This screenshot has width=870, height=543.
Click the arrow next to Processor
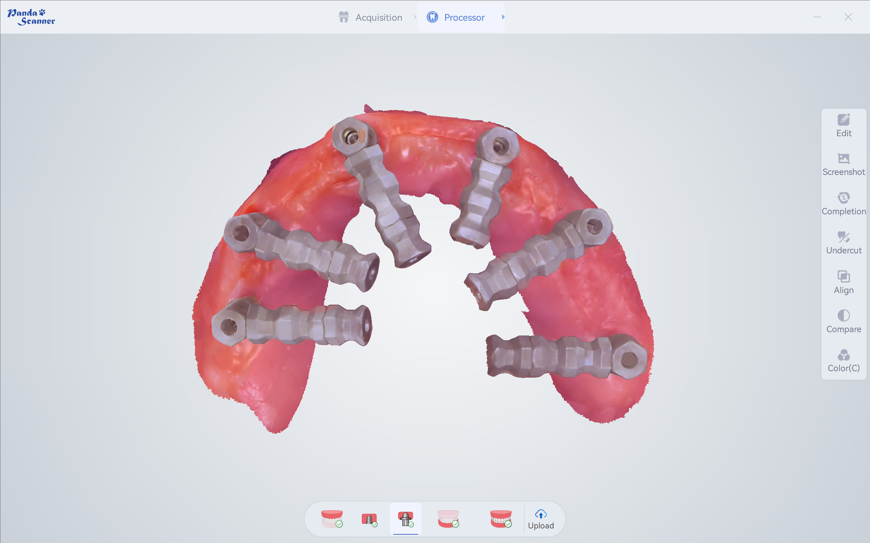pos(503,17)
